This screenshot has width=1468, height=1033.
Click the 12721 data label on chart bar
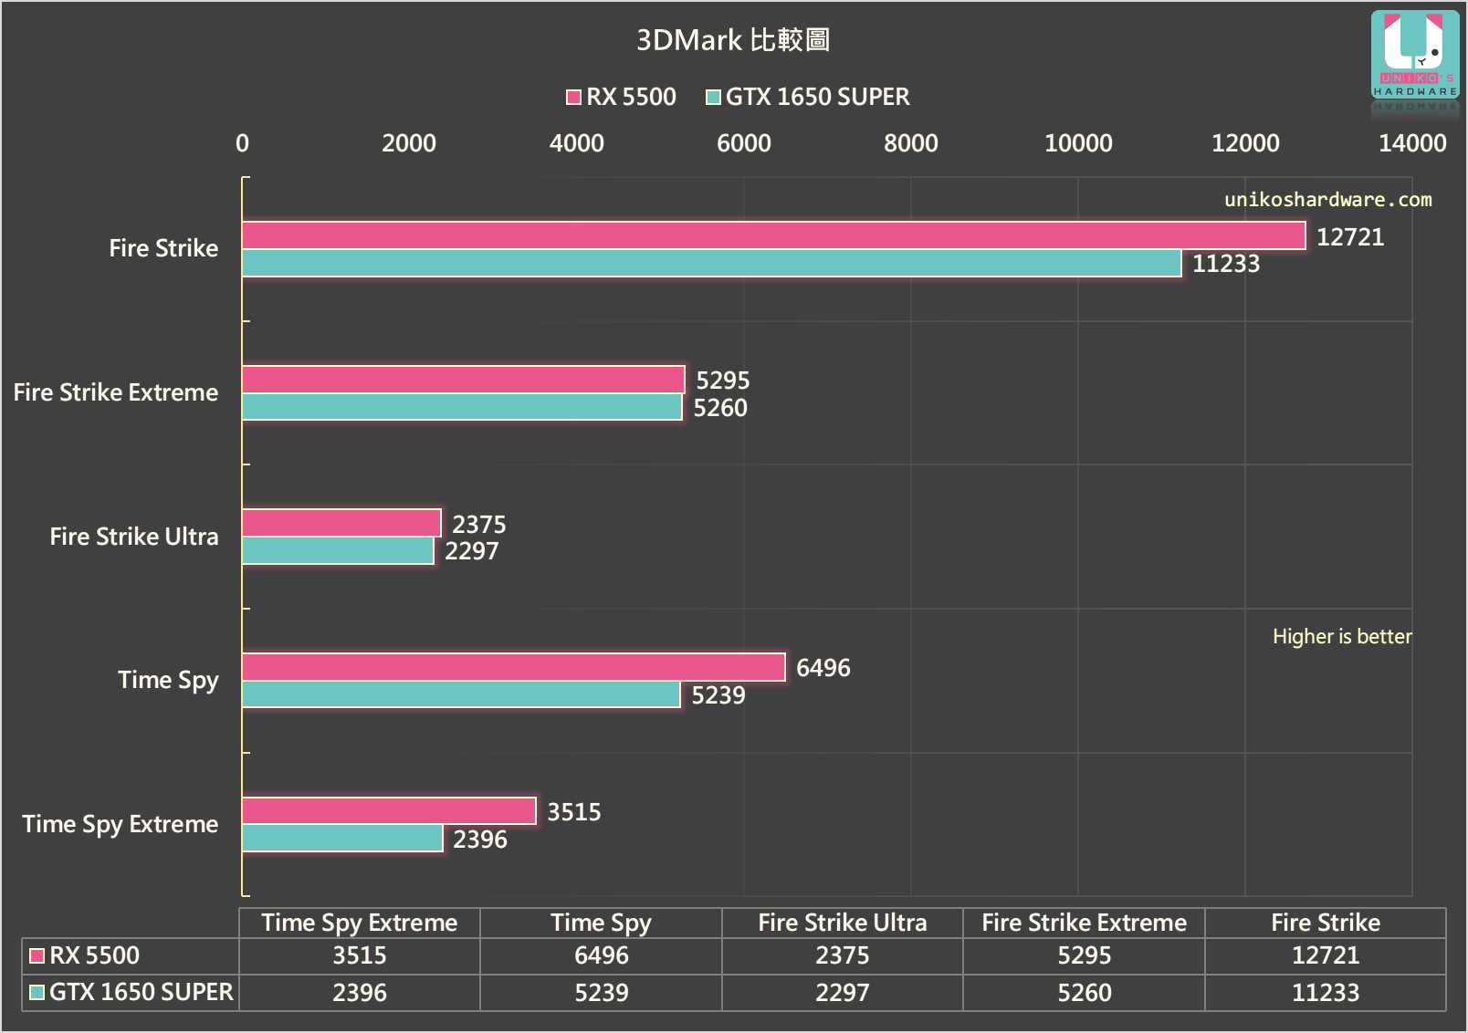(1350, 237)
